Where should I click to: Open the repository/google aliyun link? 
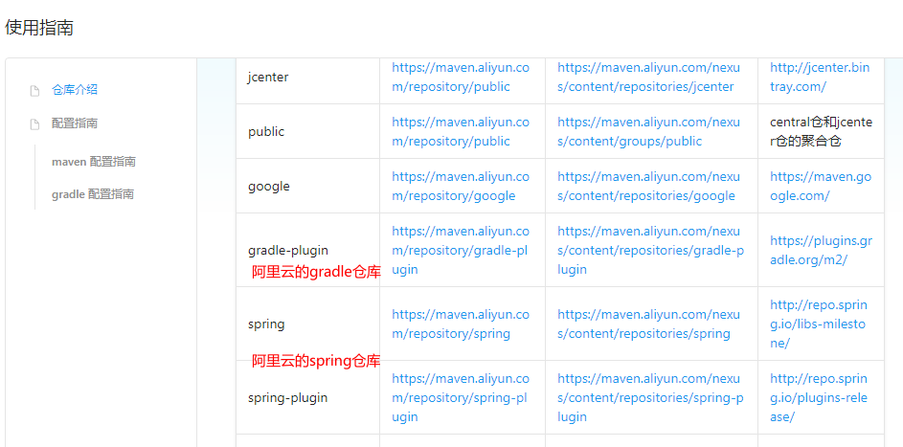click(x=461, y=187)
